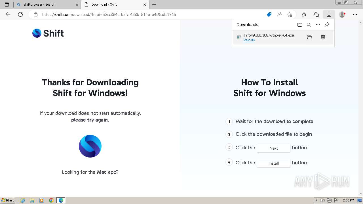Click the 2:56 PM taskbar clock
Image resolution: width=363 pixels, height=204 pixels.
pyautogui.click(x=349, y=200)
